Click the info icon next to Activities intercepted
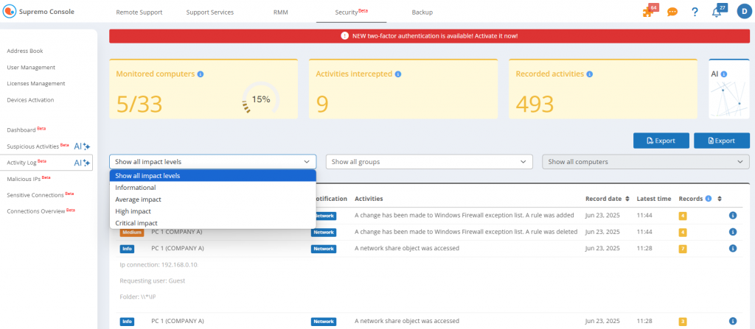755x329 pixels. point(397,74)
